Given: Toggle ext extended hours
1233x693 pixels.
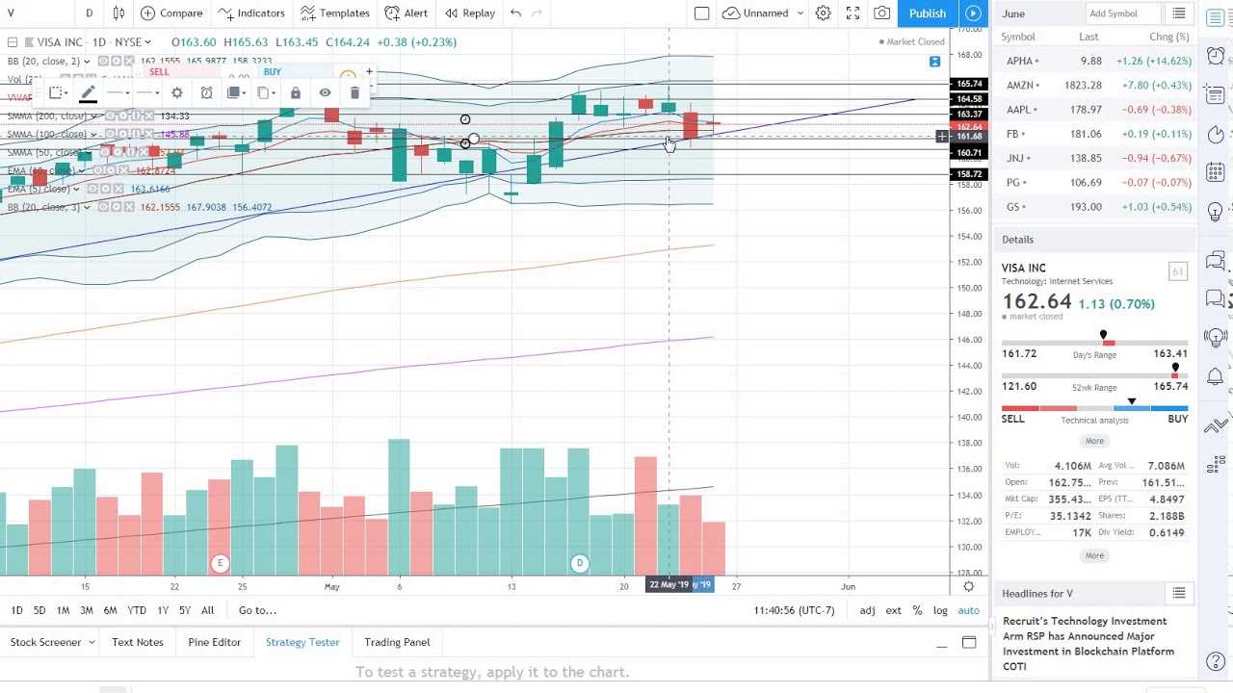Looking at the screenshot, I should (894, 610).
